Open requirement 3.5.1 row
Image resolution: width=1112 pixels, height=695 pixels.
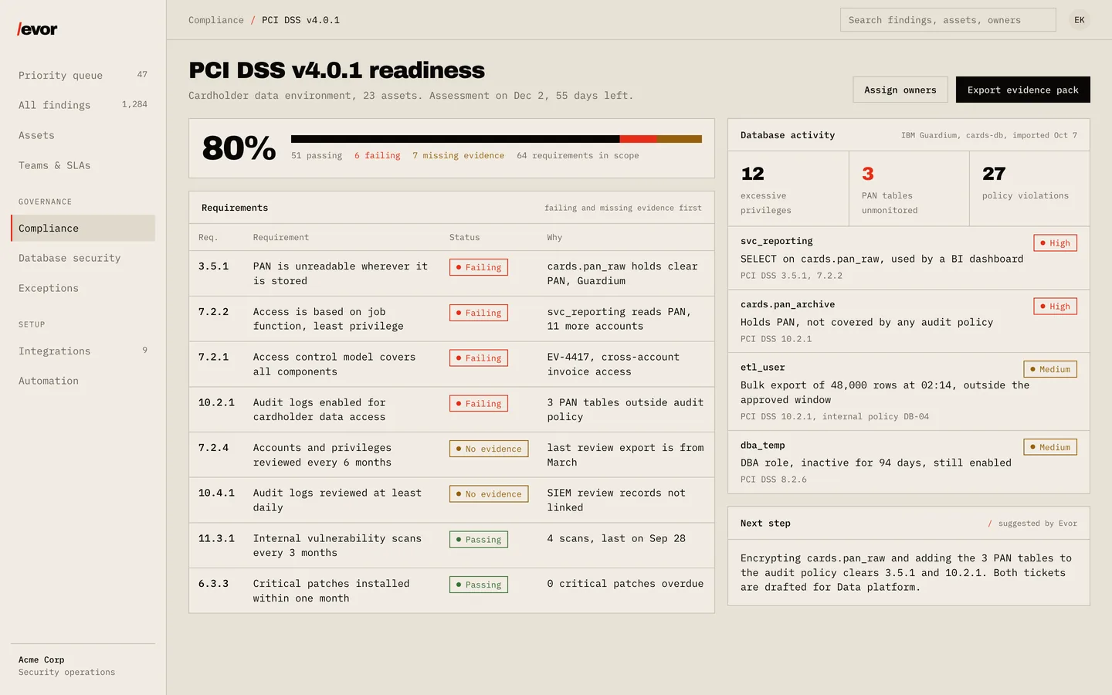pos(452,273)
